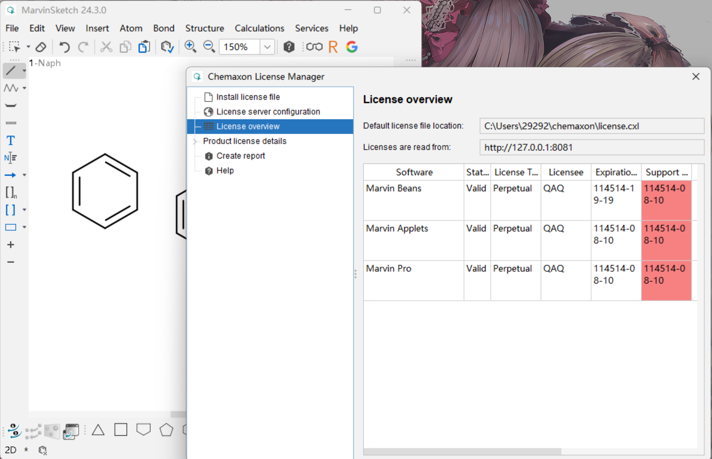Open Create report in License Manager
Image resolution: width=712 pixels, height=459 pixels.
[240, 156]
